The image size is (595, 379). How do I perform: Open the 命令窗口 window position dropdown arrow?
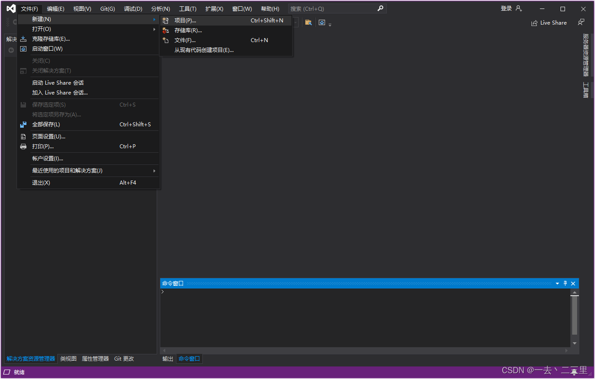pos(557,284)
